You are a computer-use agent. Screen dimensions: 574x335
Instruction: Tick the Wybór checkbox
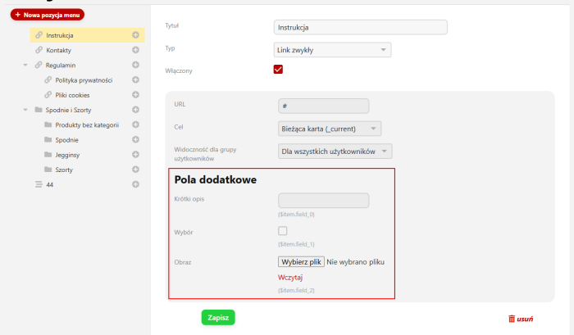pos(283,231)
